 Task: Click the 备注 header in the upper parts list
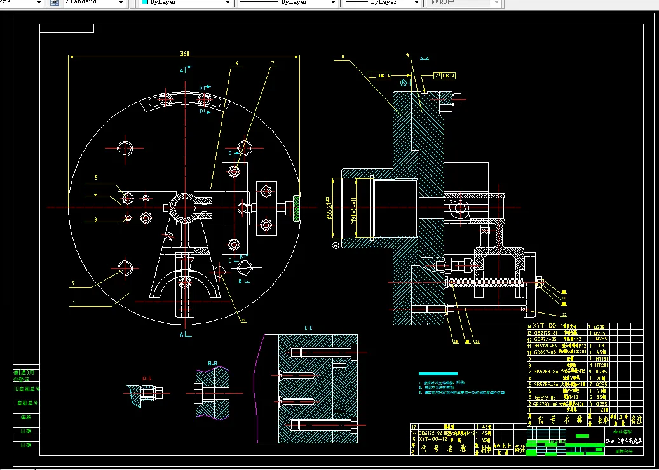(x=636, y=419)
